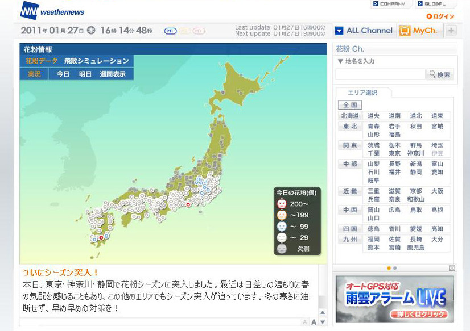Click the place name input field
470x331 pixels.
coord(380,74)
